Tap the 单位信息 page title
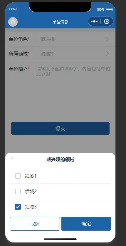Screen dimensions: 126x246 [x=60, y=22]
